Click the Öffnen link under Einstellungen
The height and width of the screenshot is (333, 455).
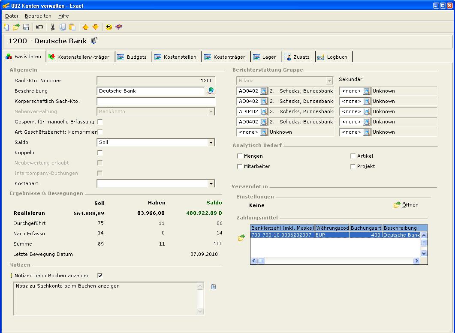[410, 205]
